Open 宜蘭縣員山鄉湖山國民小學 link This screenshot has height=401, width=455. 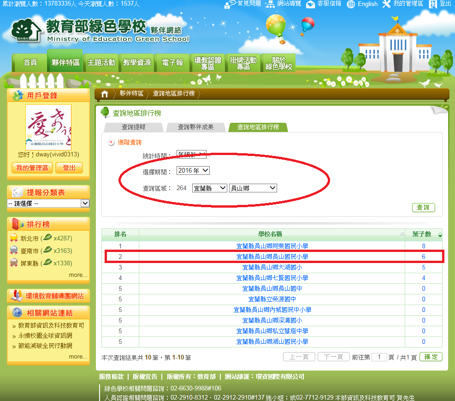coord(272,342)
